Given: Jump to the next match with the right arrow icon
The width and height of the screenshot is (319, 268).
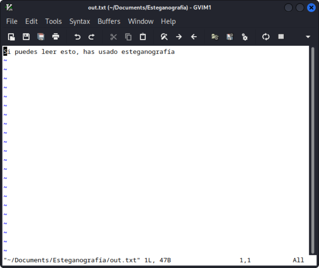Looking at the screenshot, I should pyautogui.click(x=179, y=37).
